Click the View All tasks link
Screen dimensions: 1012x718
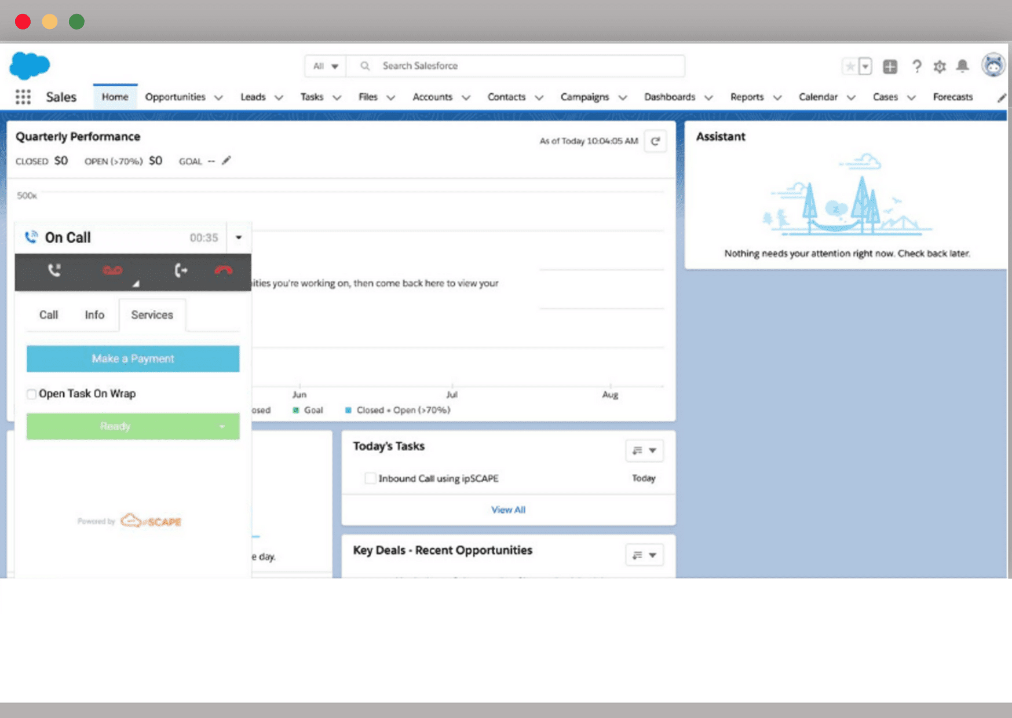click(508, 510)
